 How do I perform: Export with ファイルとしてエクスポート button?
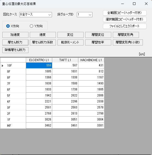[125, 26]
